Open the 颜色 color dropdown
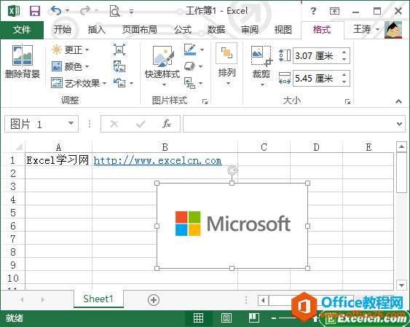 coord(70,66)
